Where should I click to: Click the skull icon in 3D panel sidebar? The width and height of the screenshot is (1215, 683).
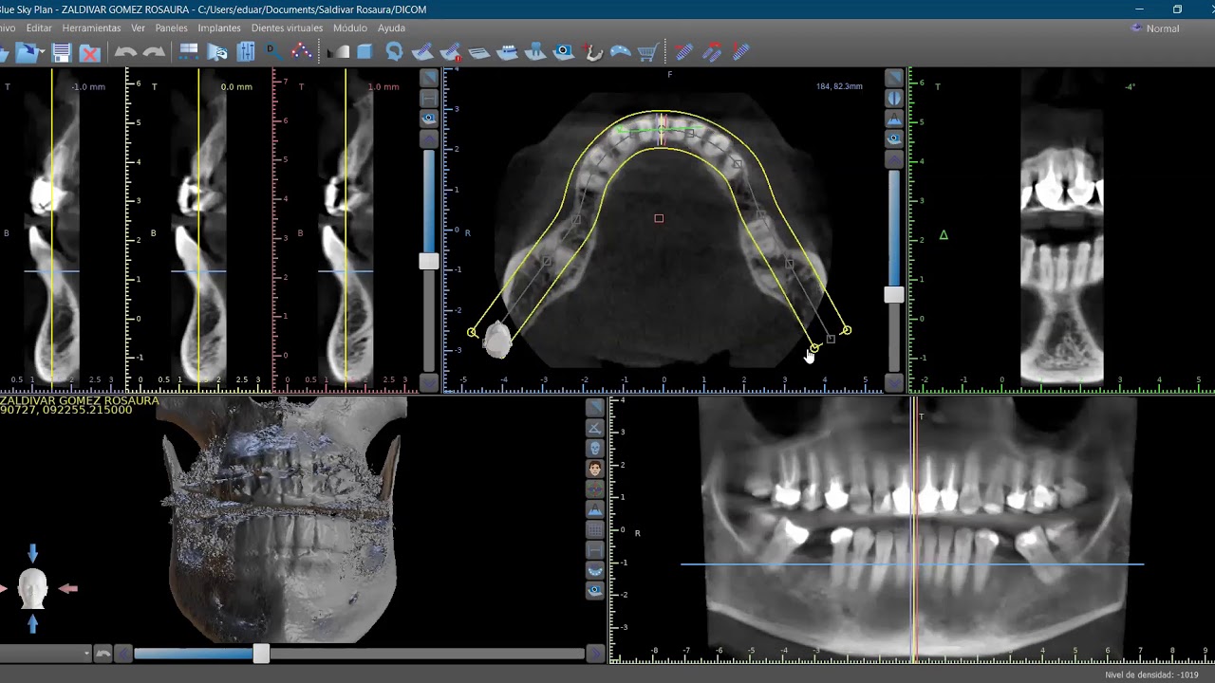(x=595, y=449)
